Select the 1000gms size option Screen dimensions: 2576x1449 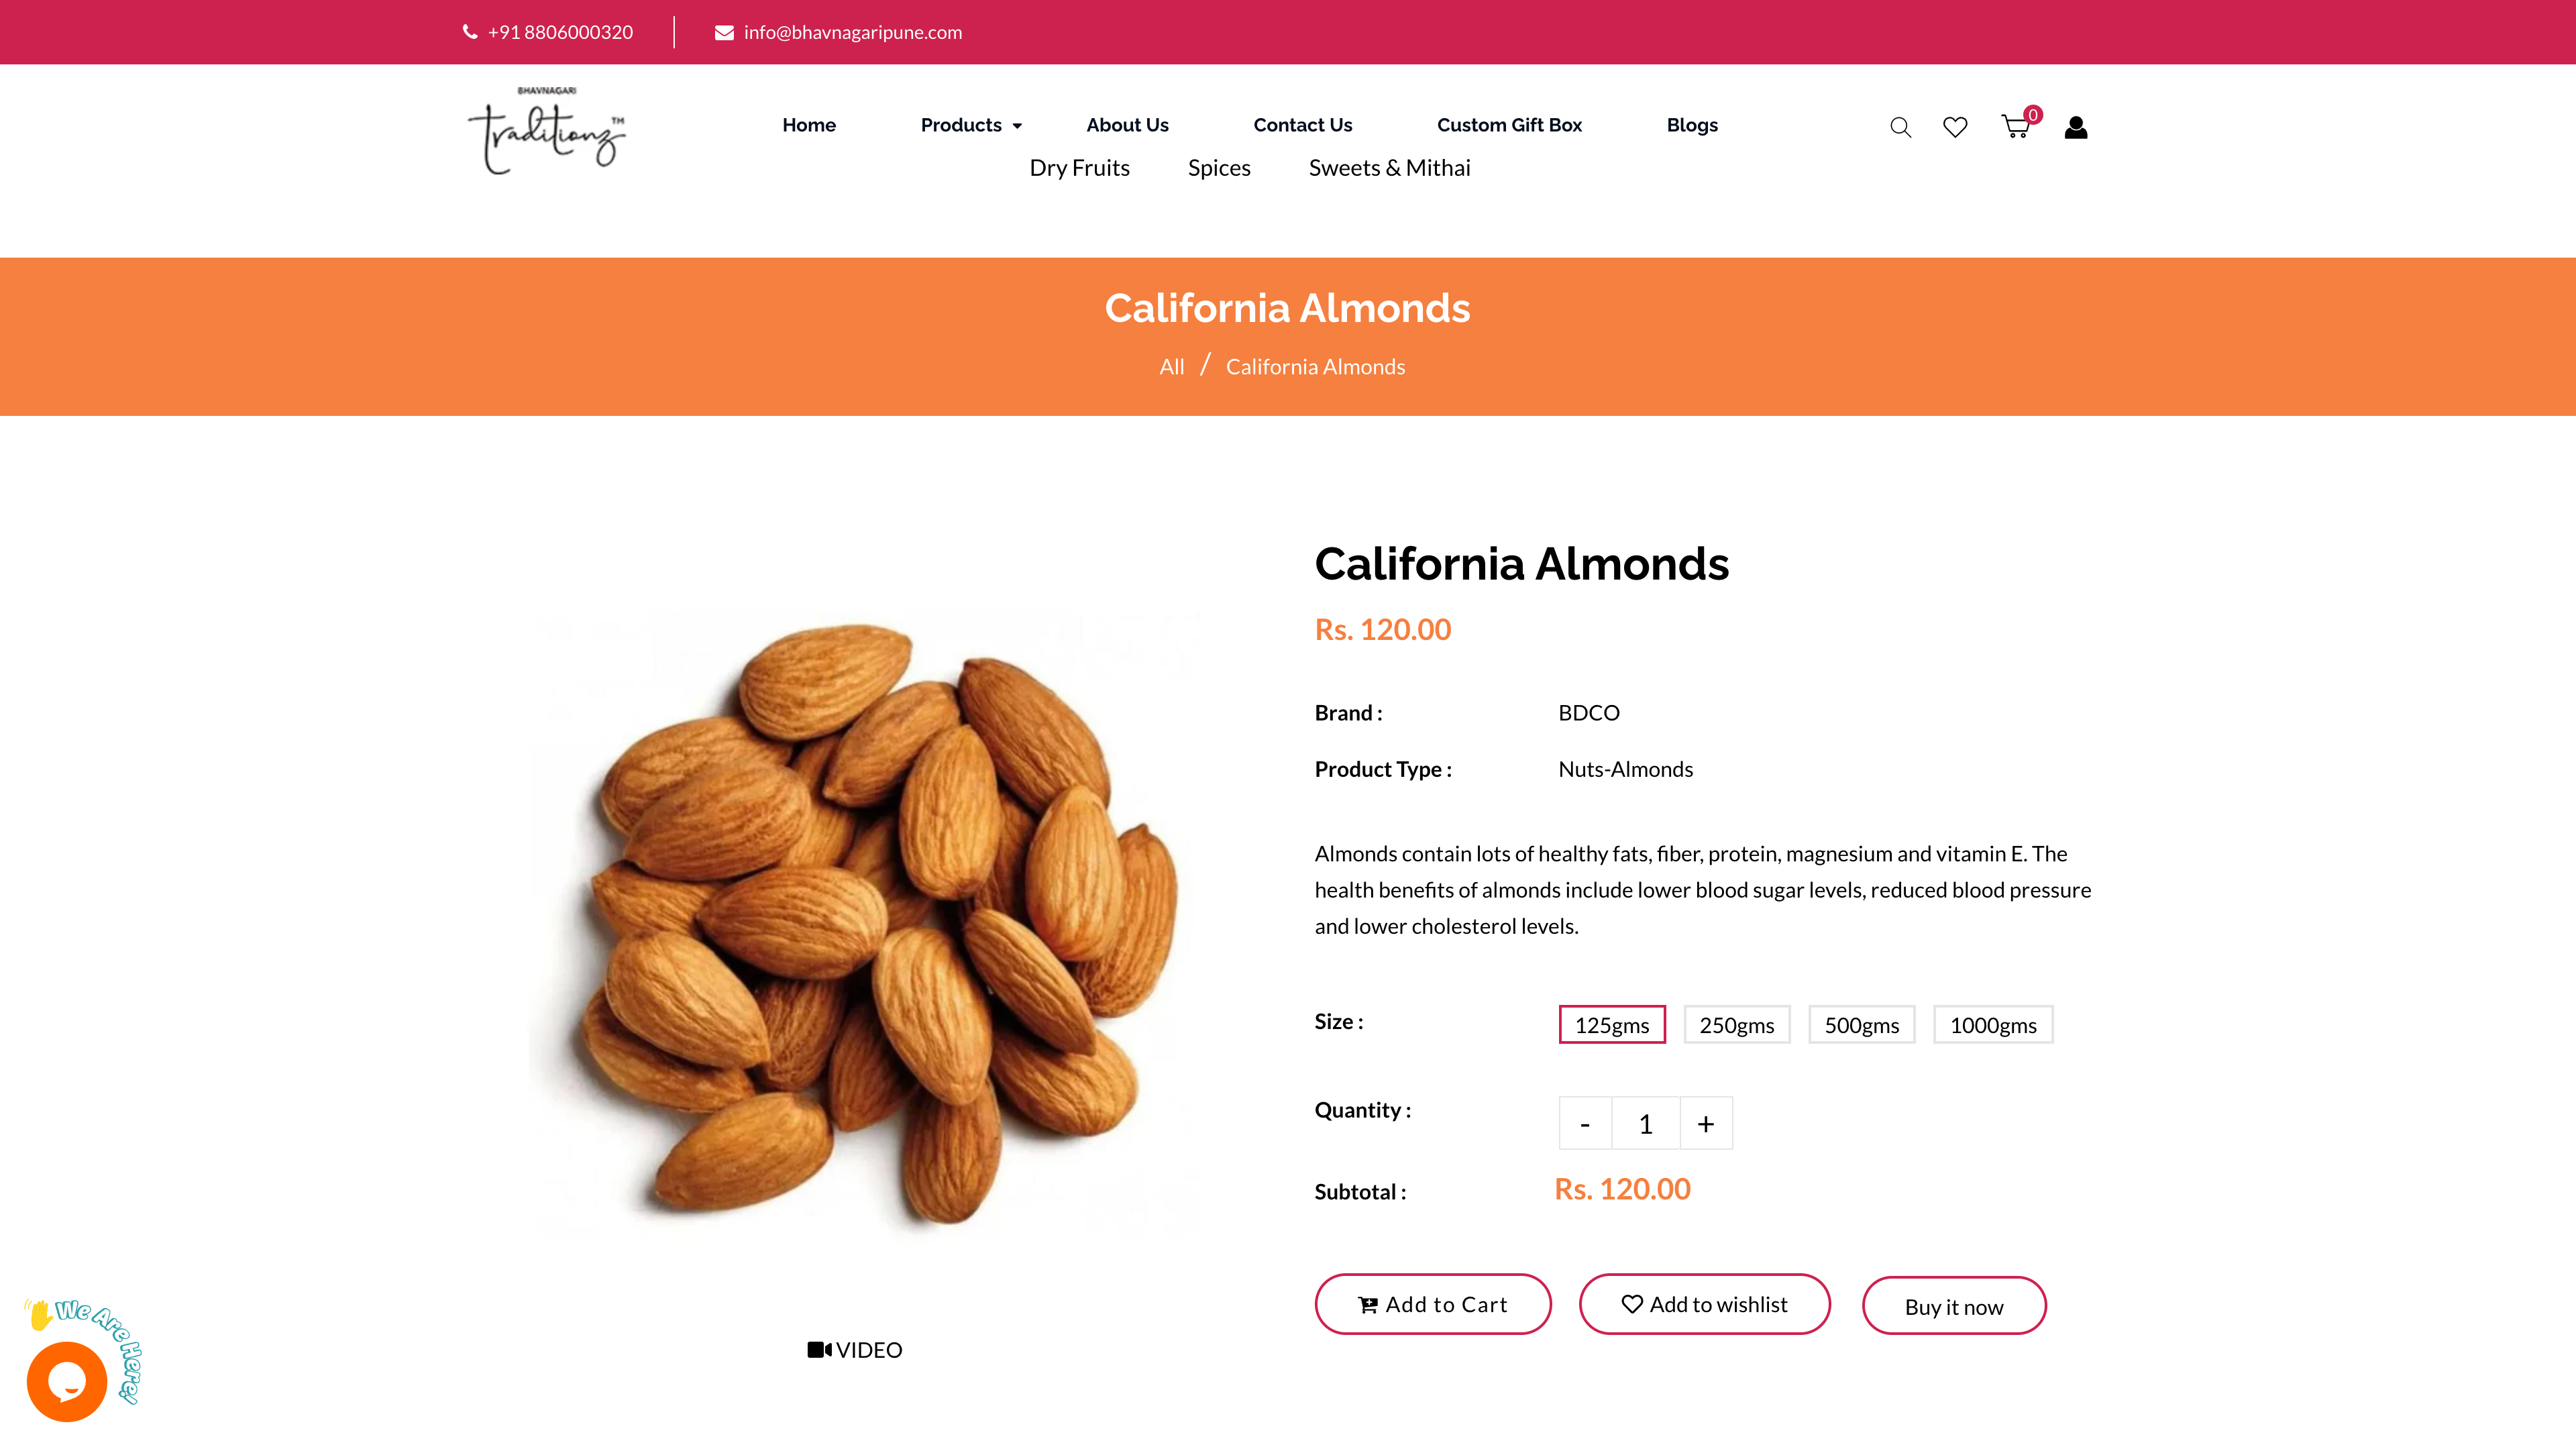click(1993, 1024)
